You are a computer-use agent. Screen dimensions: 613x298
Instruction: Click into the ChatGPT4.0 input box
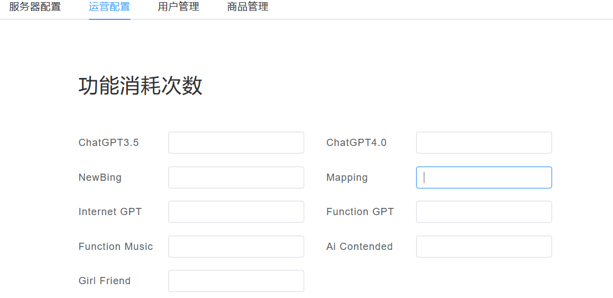(484, 143)
